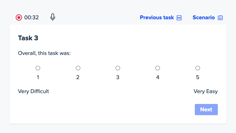Select radio button for rating 2
The height and width of the screenshot is (133, 236).
pos(78,68)
